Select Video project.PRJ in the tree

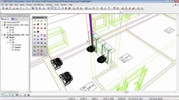(13, 22)
